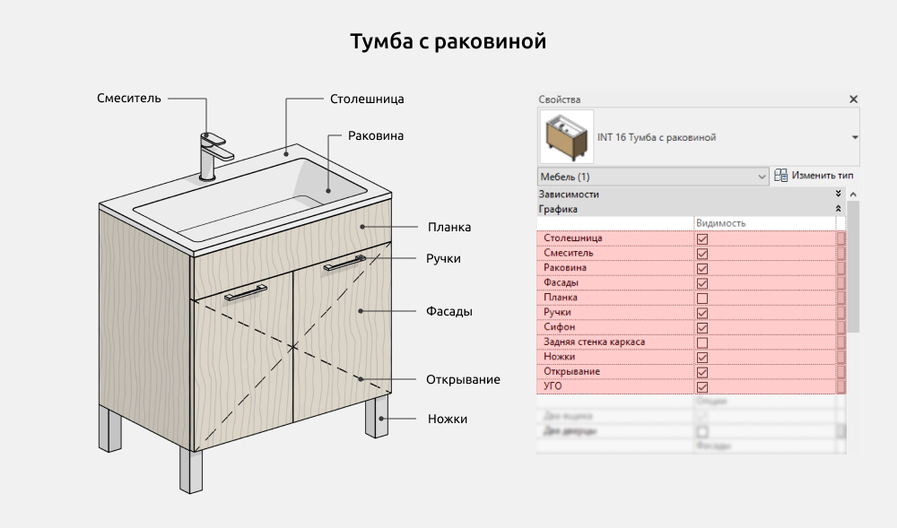
Task: Enable the Задняя стенка каркаса checkbox
Action: point(702,342)
